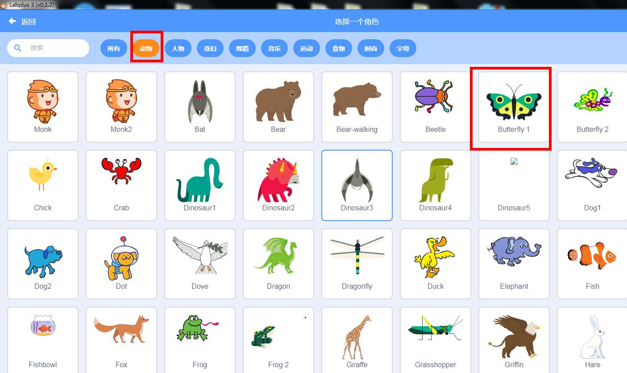This screenshot has height=373, width=627.
Task: Choose the Griffin sprite icon
Action: coord(514,337)
